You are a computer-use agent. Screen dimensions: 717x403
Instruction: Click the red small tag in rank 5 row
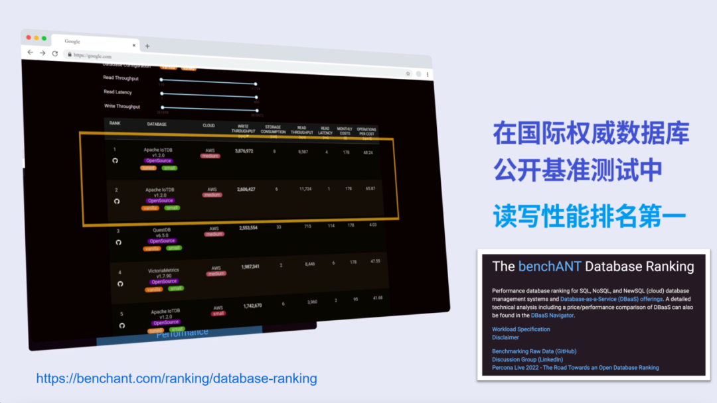218,314
